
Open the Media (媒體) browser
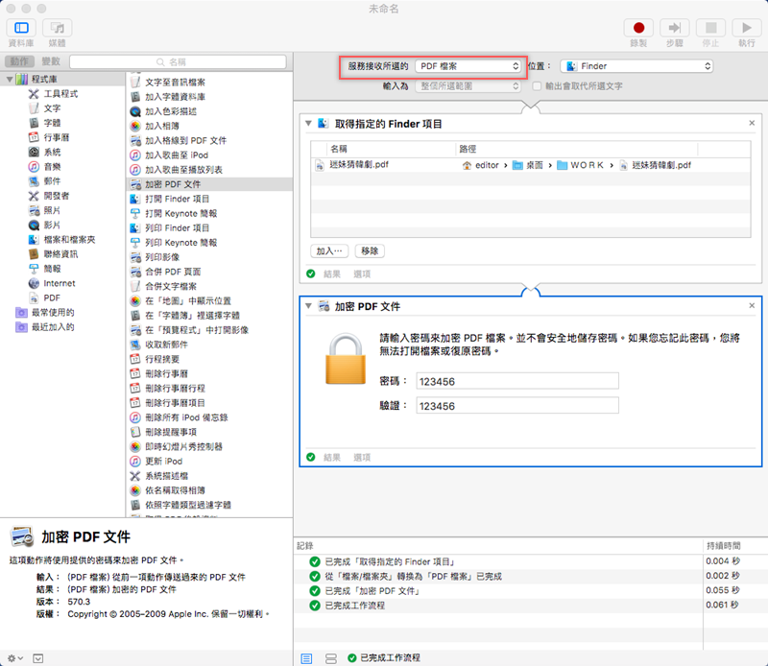(x=57, y=29)
